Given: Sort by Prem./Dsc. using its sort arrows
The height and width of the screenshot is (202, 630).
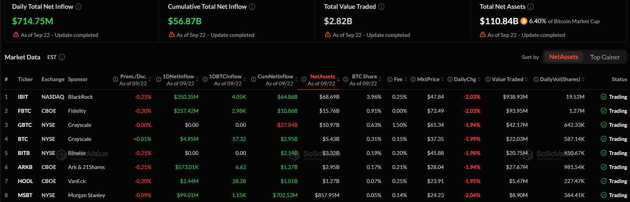Looking at the screenshot, I should [x=150, y=79].
